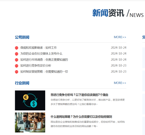Viewport: 145px width, 135px height.
Task: Open article 微观和宏观影响者：如何工作
Action: click(x=38, y=48)
